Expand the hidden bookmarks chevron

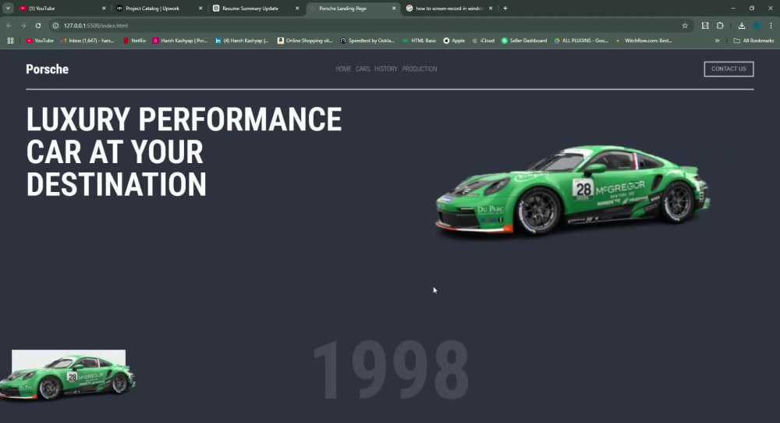(718, 41)
